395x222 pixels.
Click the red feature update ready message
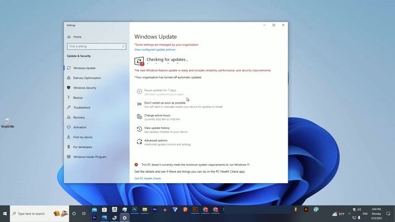pyautogui.click(x=202, y=70)
